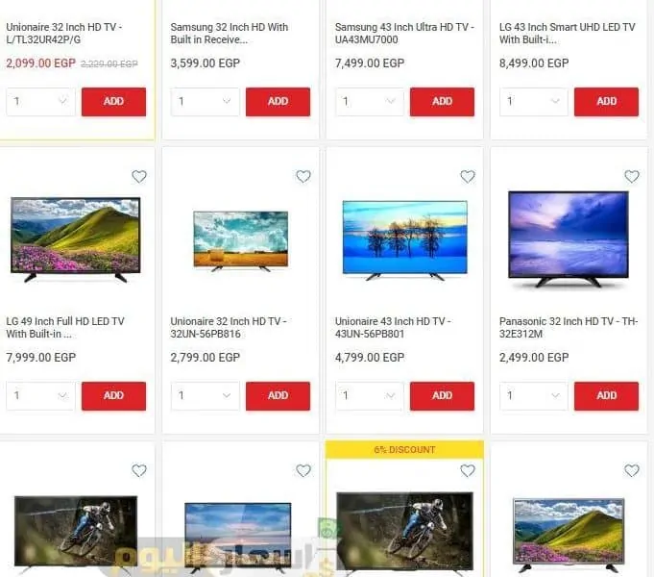Click the heart on Unionaire 32 Inch 32UN-56PB816
Viewport: 654px width, 577px height.
pyautogui.click(x=303, y=177)
